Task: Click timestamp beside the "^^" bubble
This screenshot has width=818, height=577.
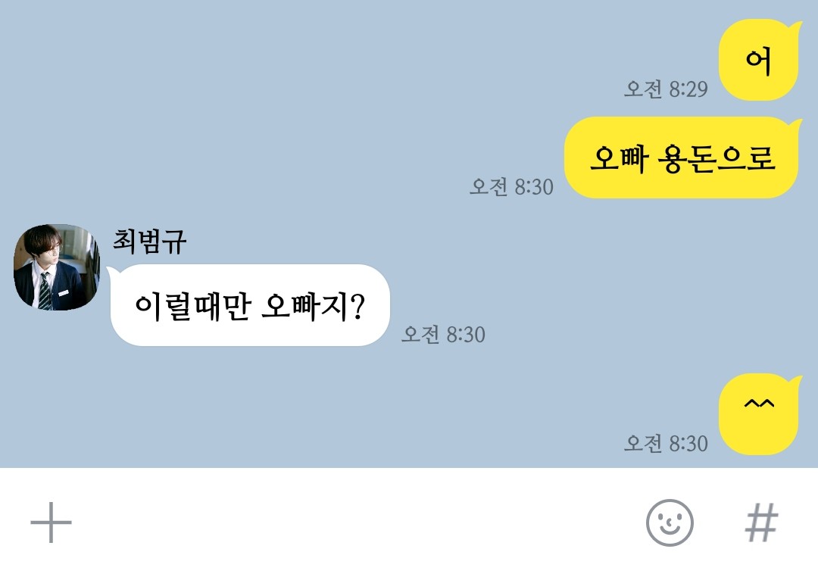Action: click(667, 444)
